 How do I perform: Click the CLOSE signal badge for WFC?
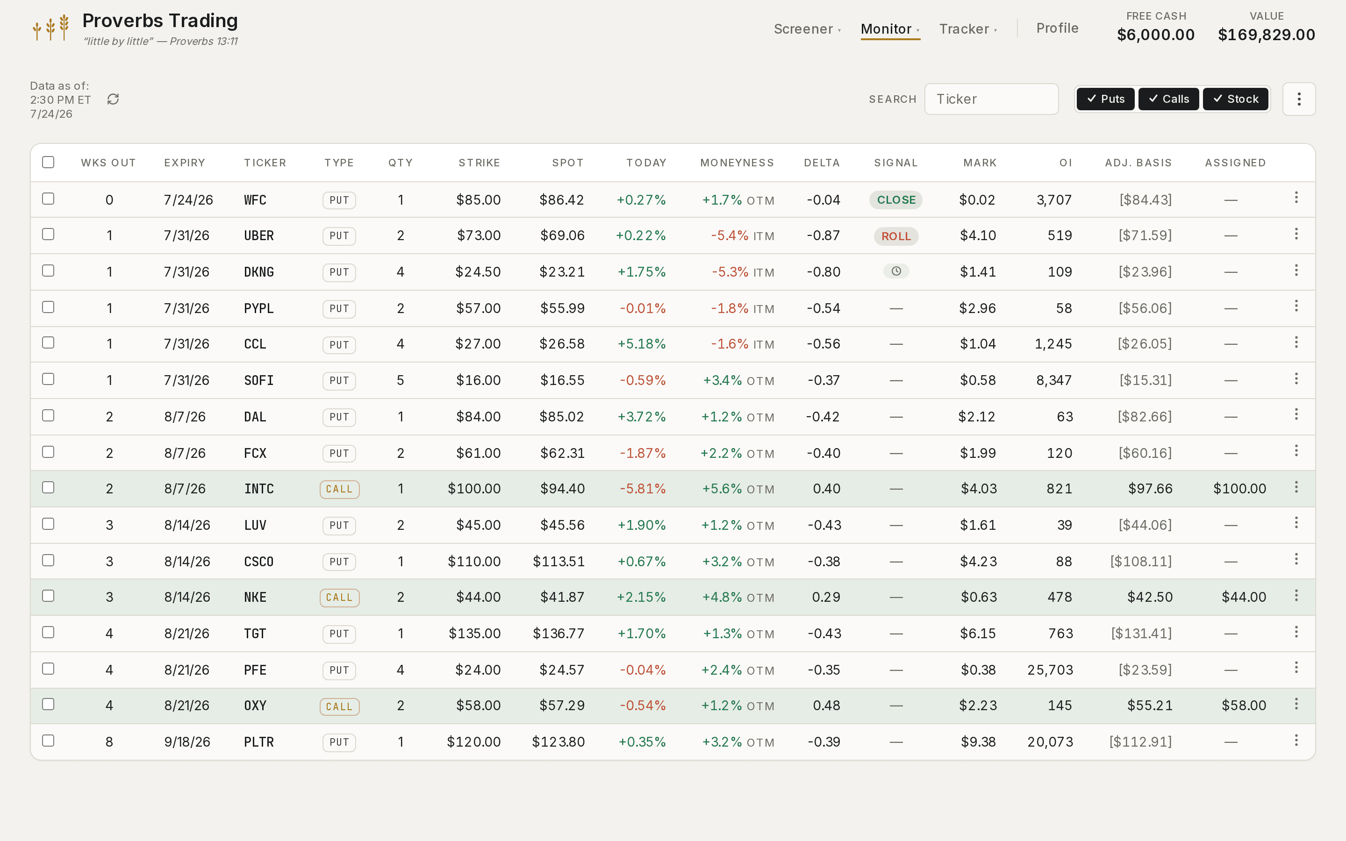click(x=896, y=200)
